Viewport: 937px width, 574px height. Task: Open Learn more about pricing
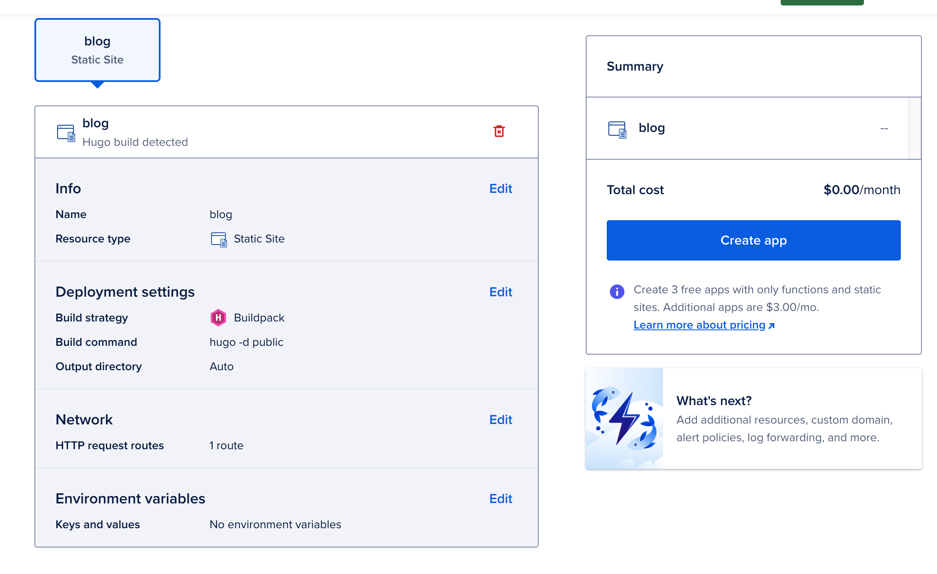pyautogui.click(x=699, y=324)
